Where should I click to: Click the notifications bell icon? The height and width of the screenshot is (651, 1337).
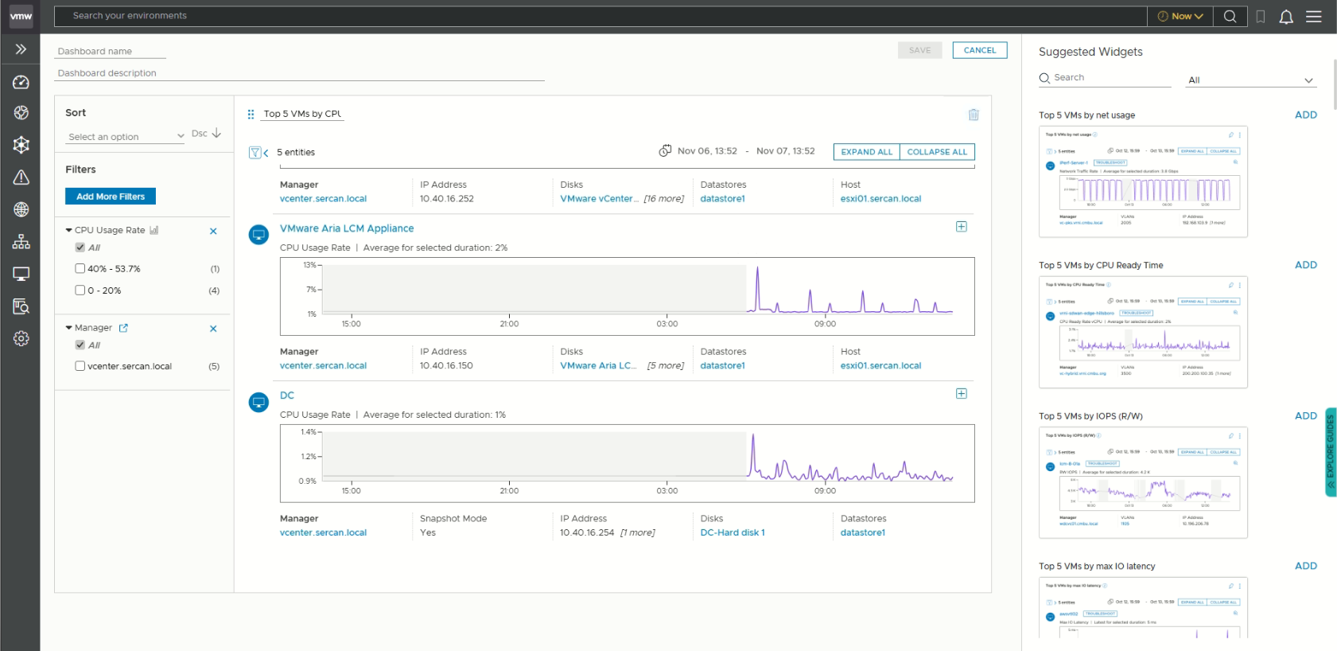click(x=1285, y=17)
